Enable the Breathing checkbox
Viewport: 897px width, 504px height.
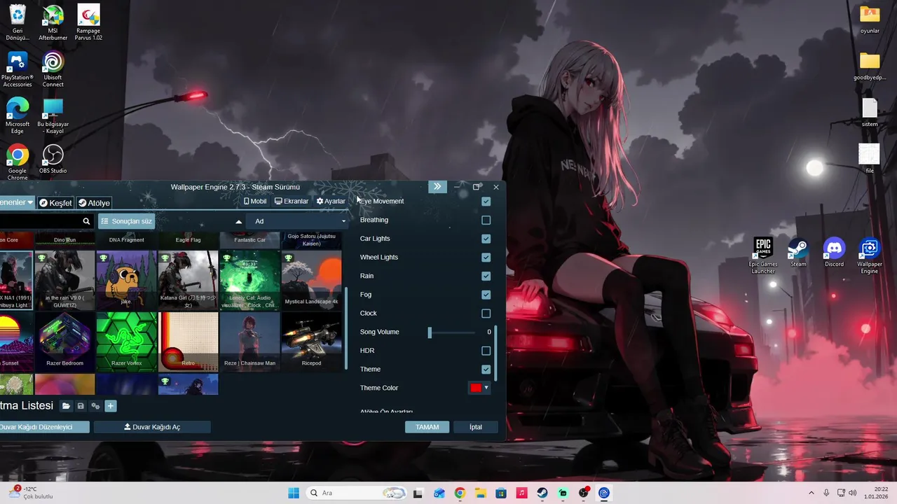486,220
